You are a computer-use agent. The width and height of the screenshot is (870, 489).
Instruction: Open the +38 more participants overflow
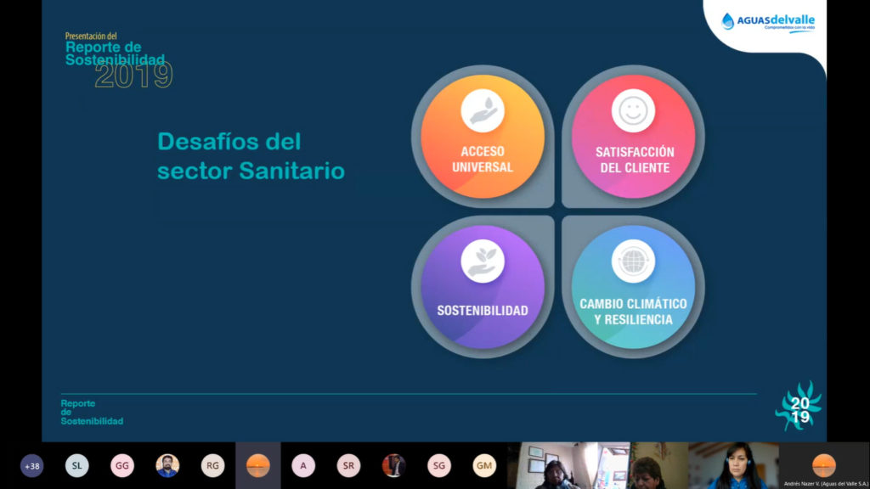coord(32,465)
